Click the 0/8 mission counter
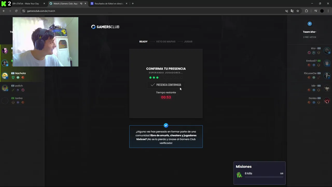The width and height of the screenshot is (332, 187). 282,173
